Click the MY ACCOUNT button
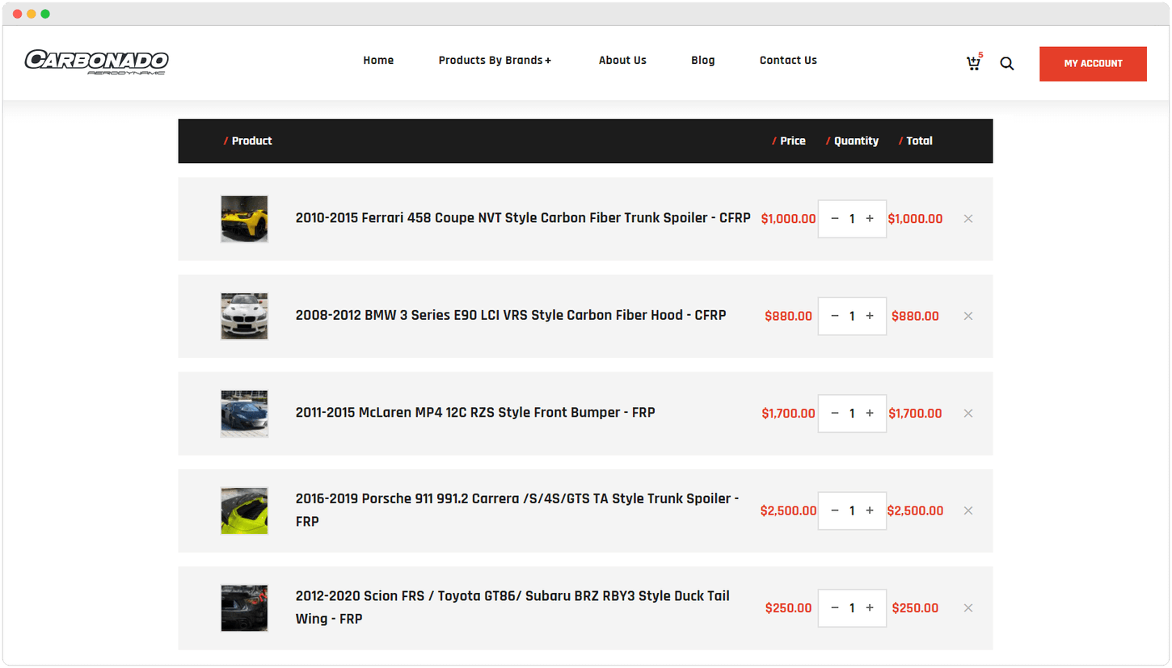Screen dimensions: 1172x668 [x=1093, y=64]
